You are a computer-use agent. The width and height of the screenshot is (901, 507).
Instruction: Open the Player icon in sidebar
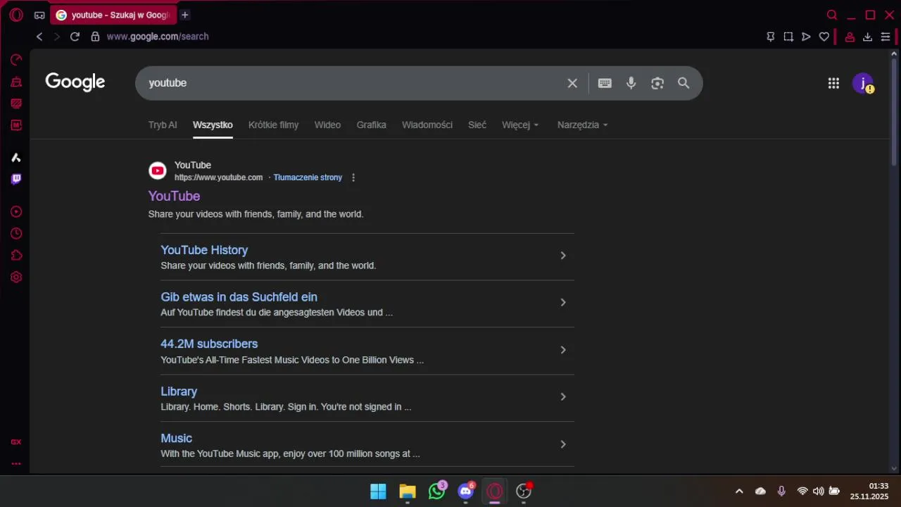point(16,212)
